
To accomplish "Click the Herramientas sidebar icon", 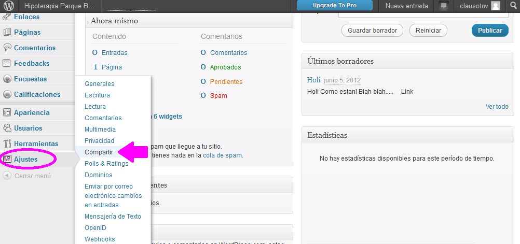I will [x=7, y=143].
